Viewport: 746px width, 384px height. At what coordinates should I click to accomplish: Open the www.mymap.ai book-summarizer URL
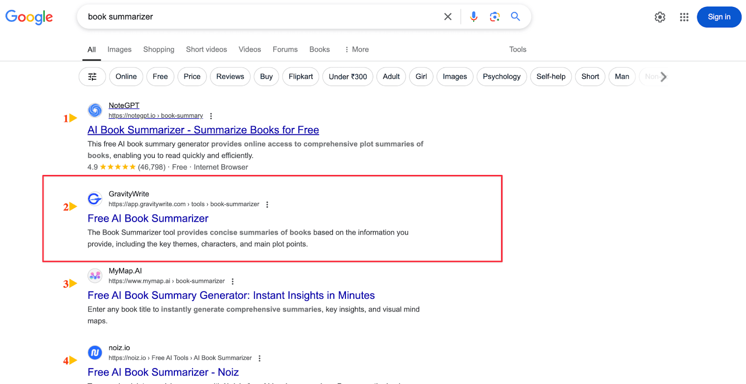[x=166, y=281]
